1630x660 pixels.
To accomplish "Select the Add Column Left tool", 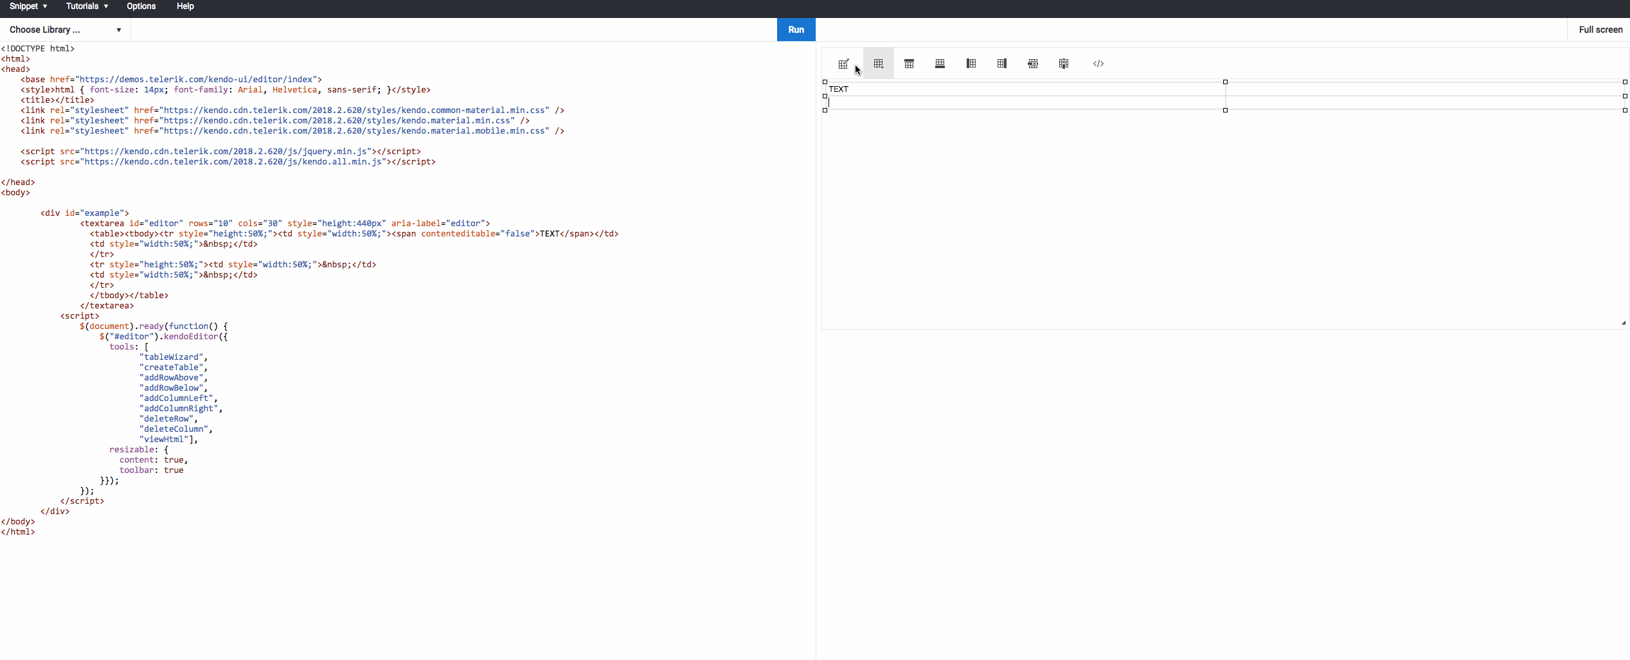I will tap(971, 63).
